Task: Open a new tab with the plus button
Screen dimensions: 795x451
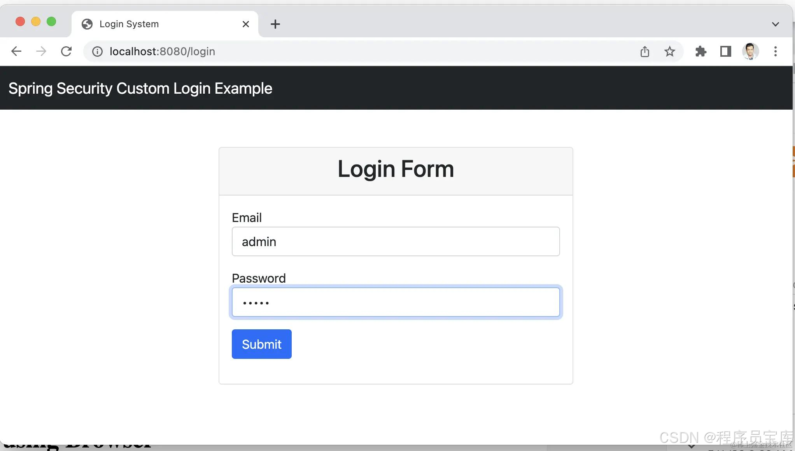Action: pyautogui.click(x=275, y=24)
